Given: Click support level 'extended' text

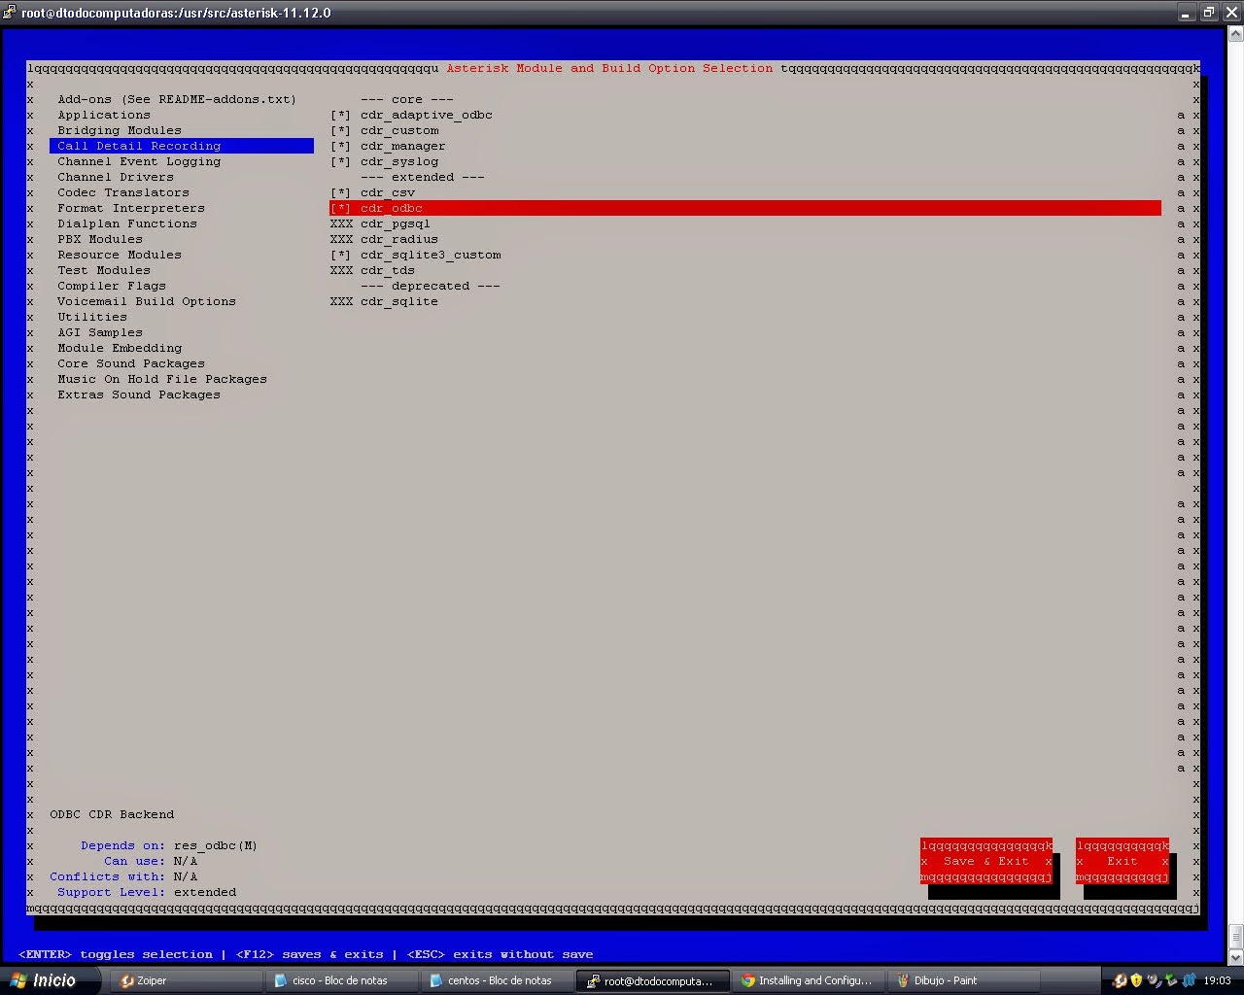Looking at the screenshot, I should 205,892.
